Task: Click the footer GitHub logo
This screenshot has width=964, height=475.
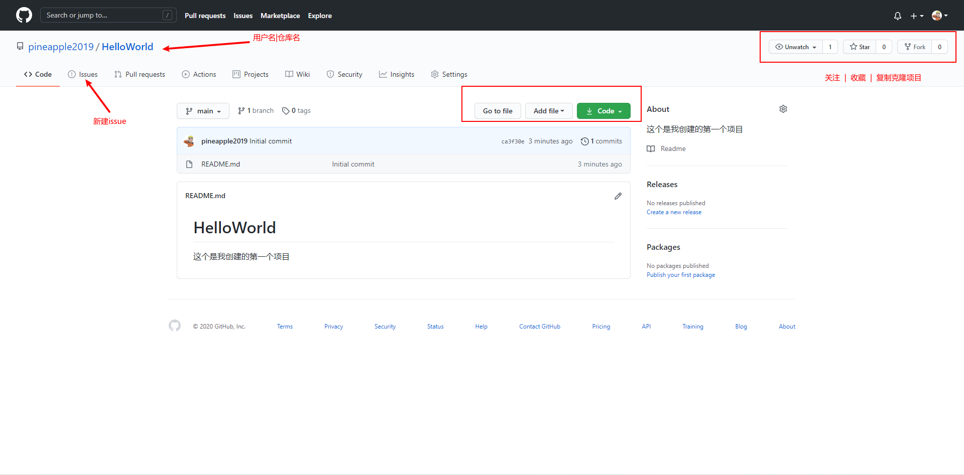Action: [175, 326]
